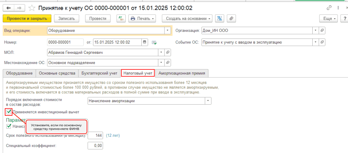Open МОЛ record with open button
The image size is (348, 153).
click(168, 52)
